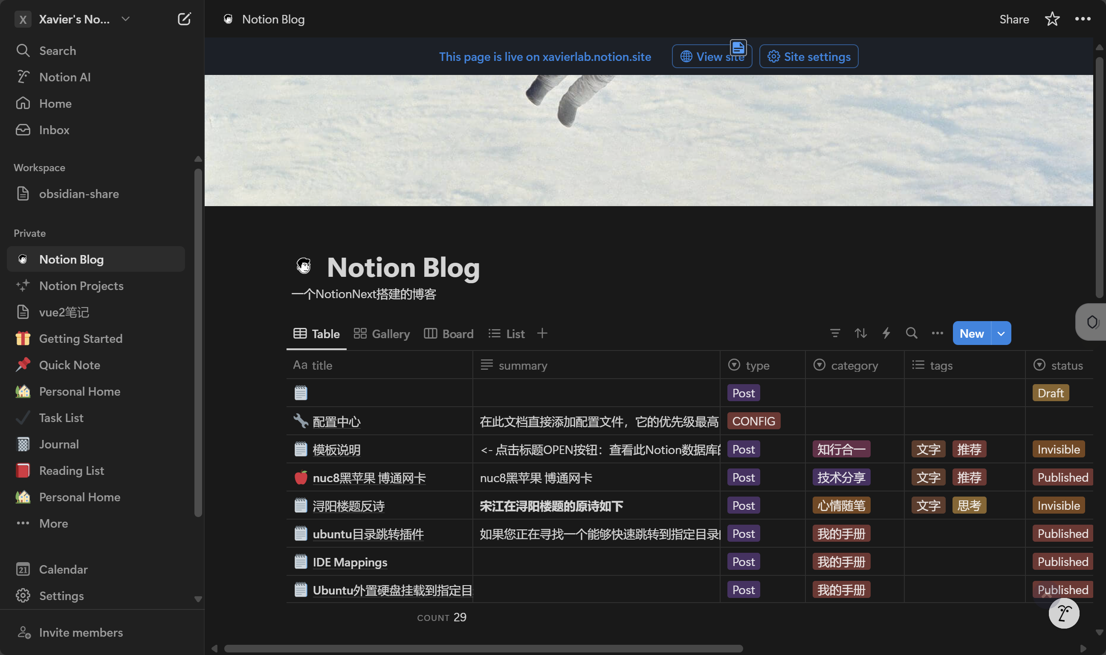Click the sort arrows icon
The image size is (1106, 655).
[860, 333]
